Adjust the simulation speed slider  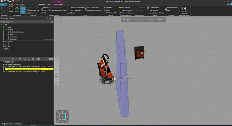tap(151, 19)
